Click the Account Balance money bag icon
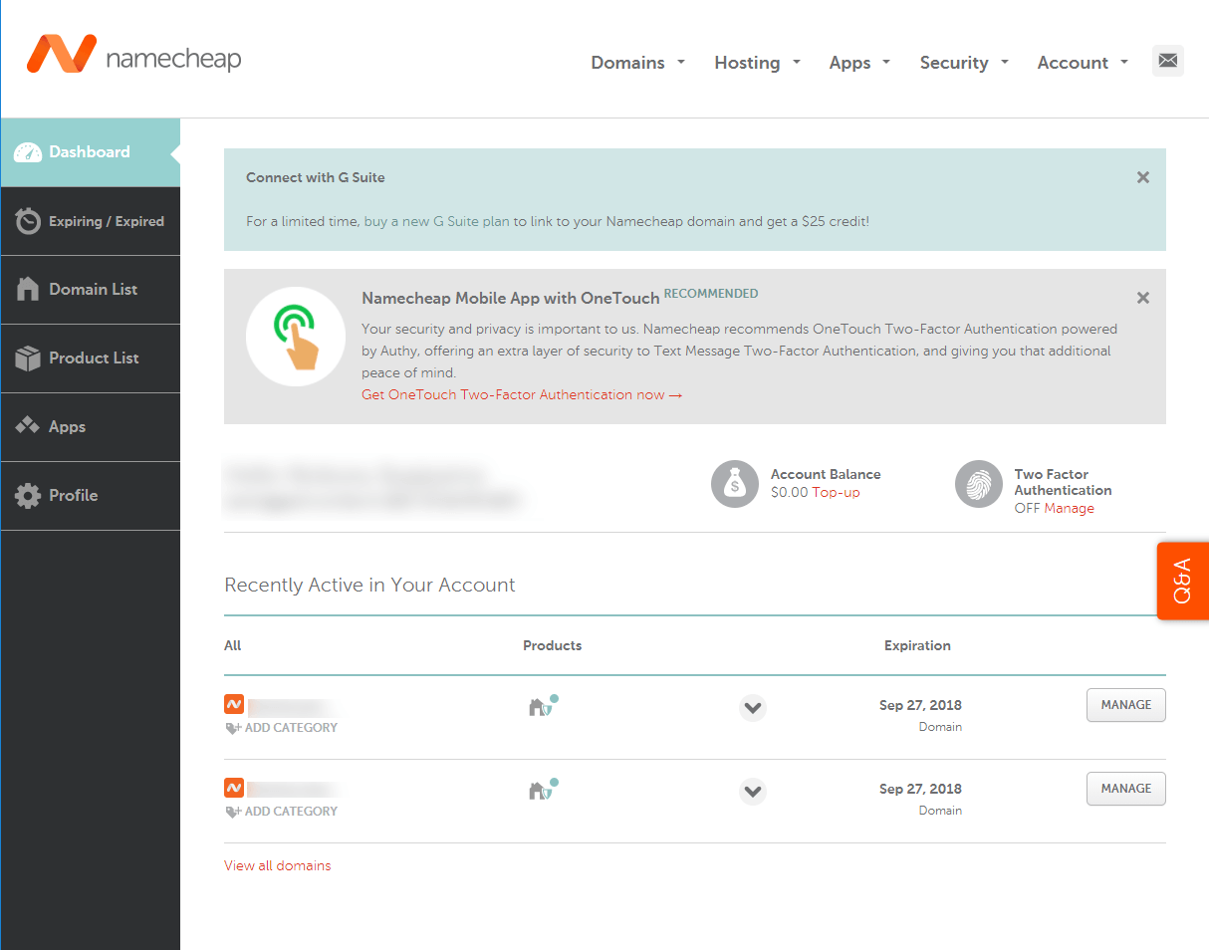This screenshot has height=950, width=1209. point(735,484)
